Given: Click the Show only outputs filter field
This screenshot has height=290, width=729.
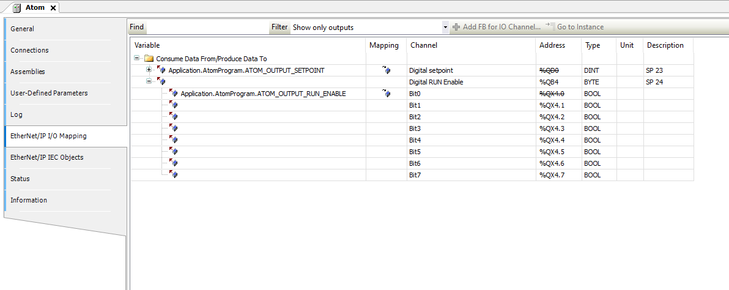Looking at the screenshot, I should click(366, 28).
